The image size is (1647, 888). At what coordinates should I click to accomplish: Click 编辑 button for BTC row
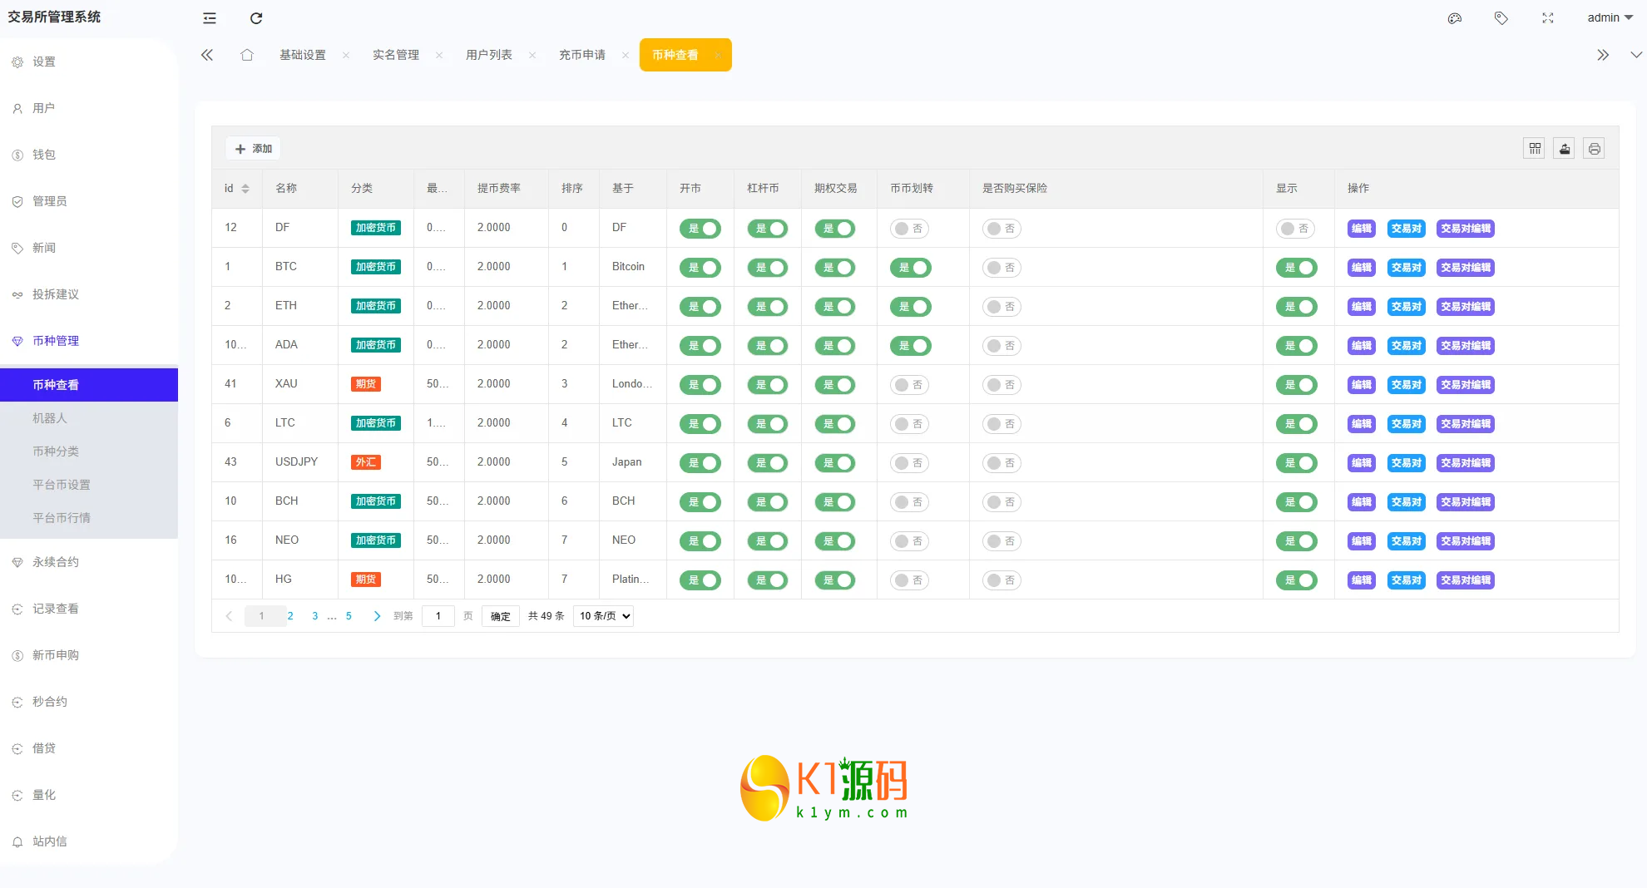coord(1362,268)
